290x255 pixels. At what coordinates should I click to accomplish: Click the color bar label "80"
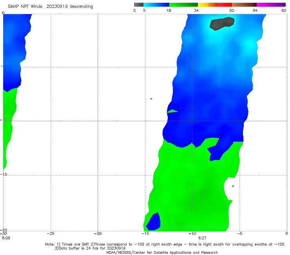pos(284,11)
